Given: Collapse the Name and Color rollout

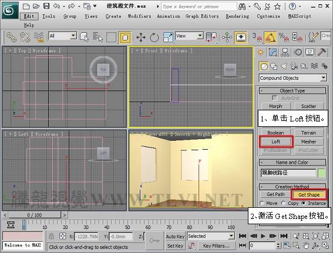Looking at the screenshot, I should coord(292,163).
